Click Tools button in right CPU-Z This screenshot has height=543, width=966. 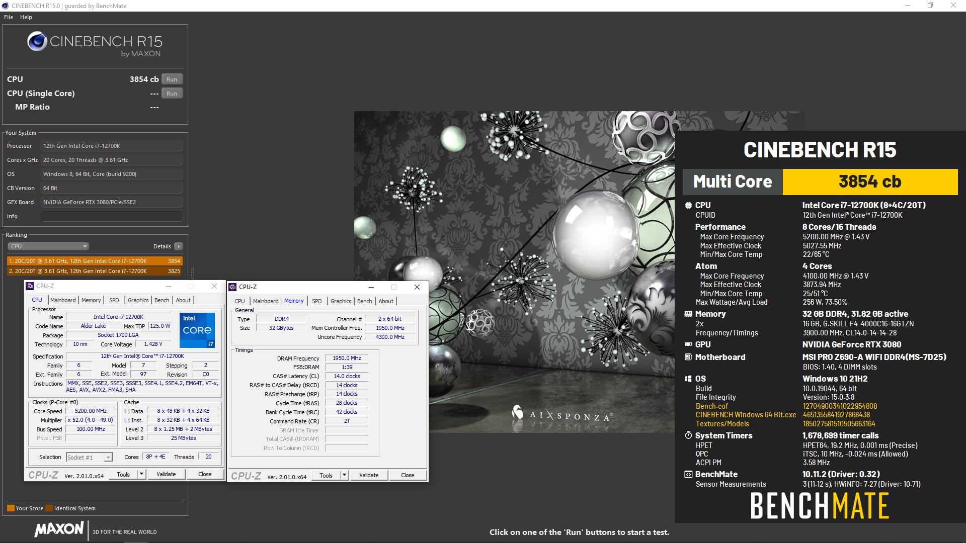pos(326,475)
